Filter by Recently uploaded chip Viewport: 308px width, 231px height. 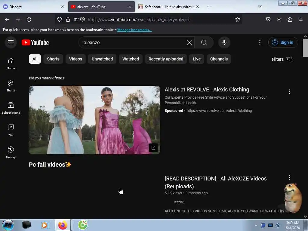click(x=166, y=59)
